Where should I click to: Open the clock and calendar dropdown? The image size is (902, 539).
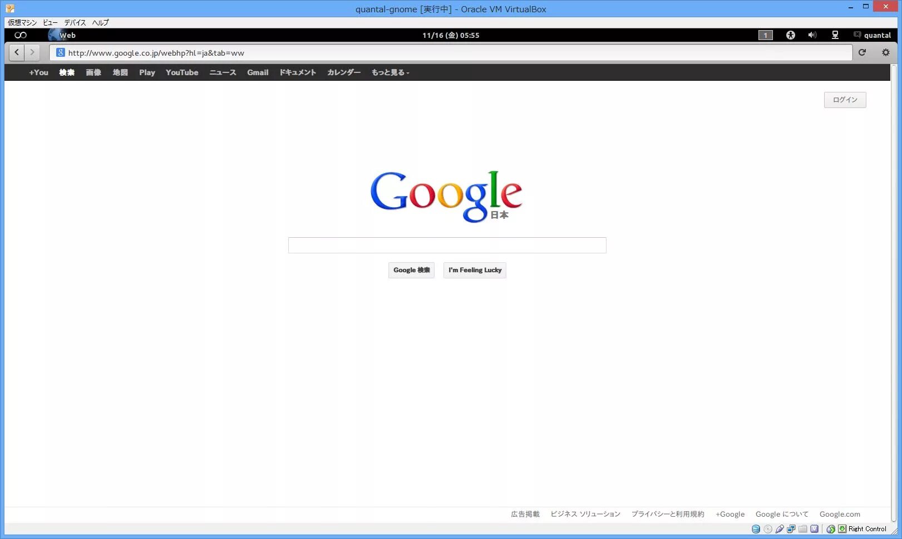pos(451,35)
